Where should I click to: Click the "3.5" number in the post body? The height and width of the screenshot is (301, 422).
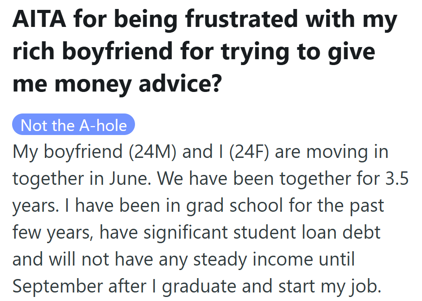[397, 179]
